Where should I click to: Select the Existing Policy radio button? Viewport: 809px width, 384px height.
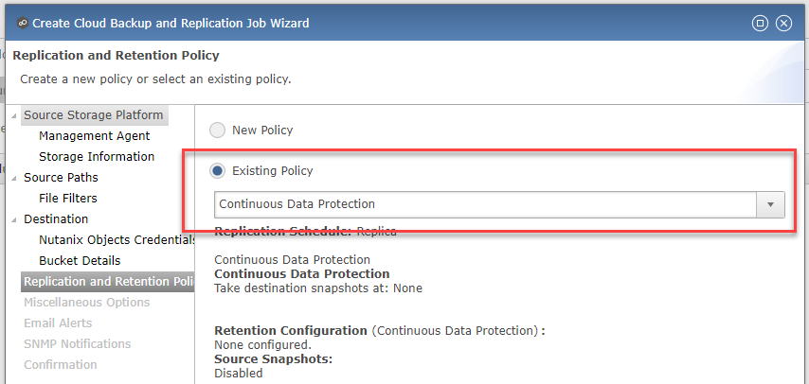217,170
